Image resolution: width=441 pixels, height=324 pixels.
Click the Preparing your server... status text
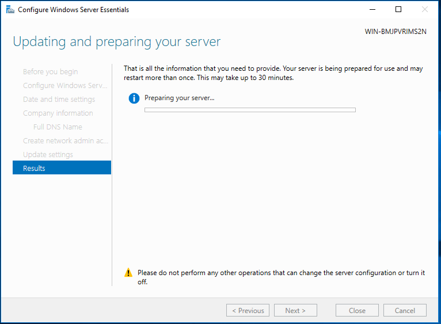[180, 98]
